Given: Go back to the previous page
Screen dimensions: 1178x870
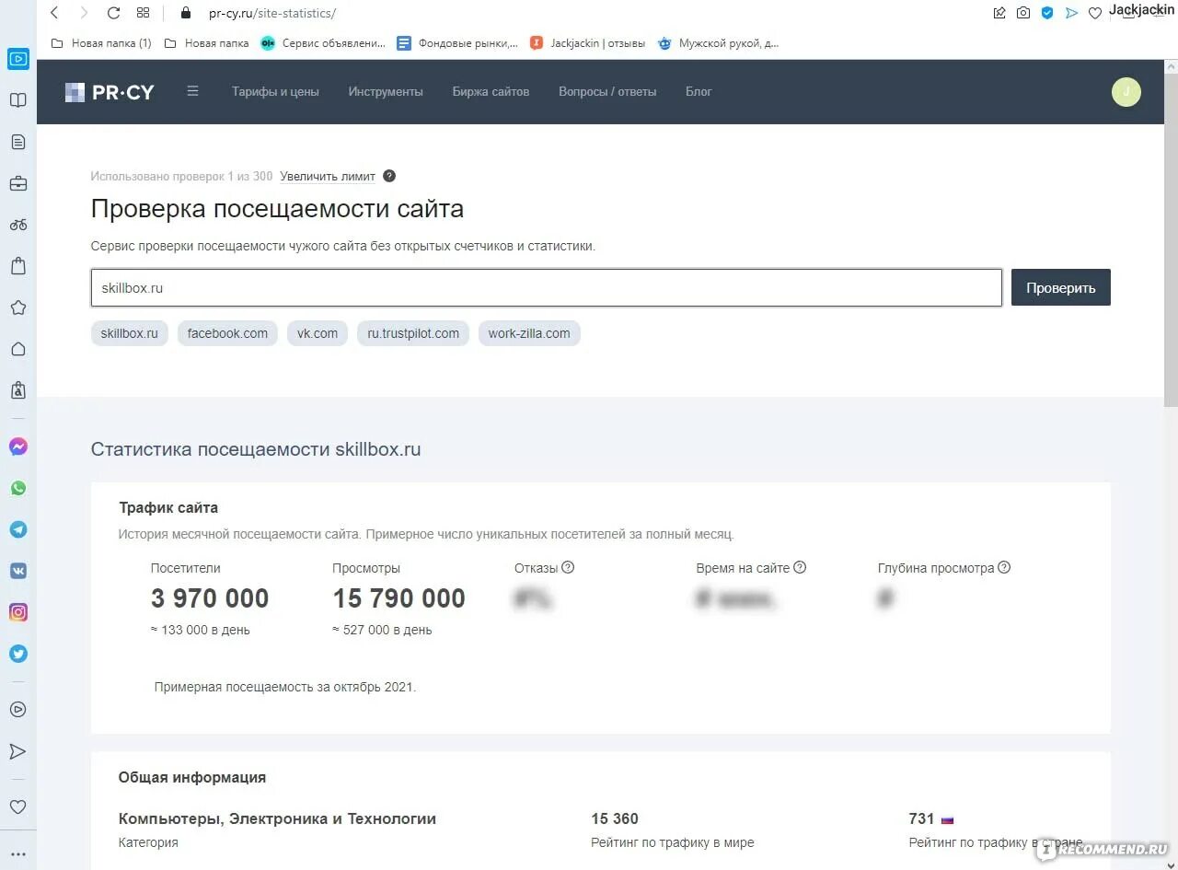Looking at the screenshot, I should (54, 13).
